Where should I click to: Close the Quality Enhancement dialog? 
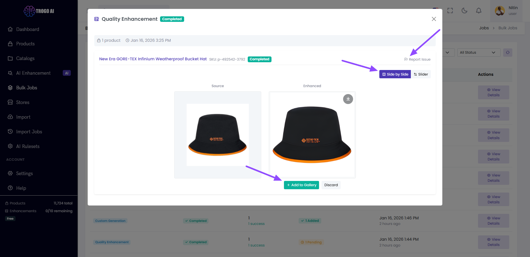click(x=434, y=19)
